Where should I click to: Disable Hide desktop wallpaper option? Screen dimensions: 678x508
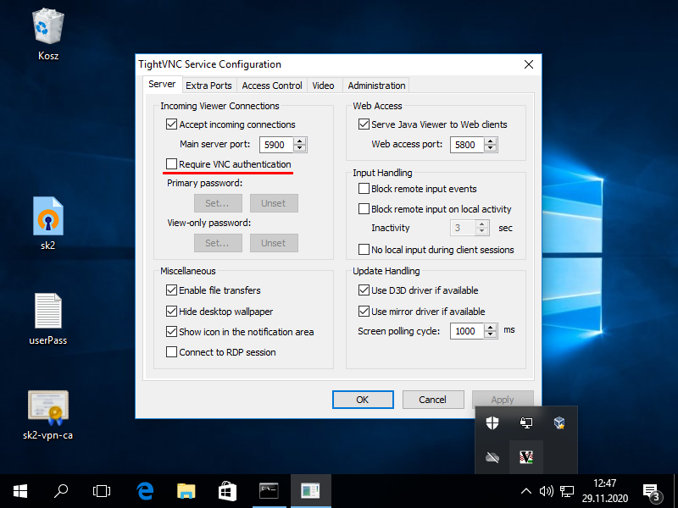coord(172,312)
